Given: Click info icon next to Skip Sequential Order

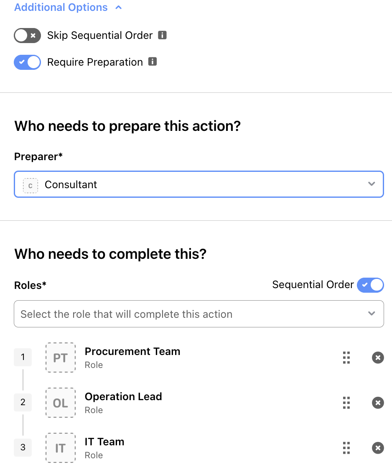Looking at the screenshot, I should [163, 35].
